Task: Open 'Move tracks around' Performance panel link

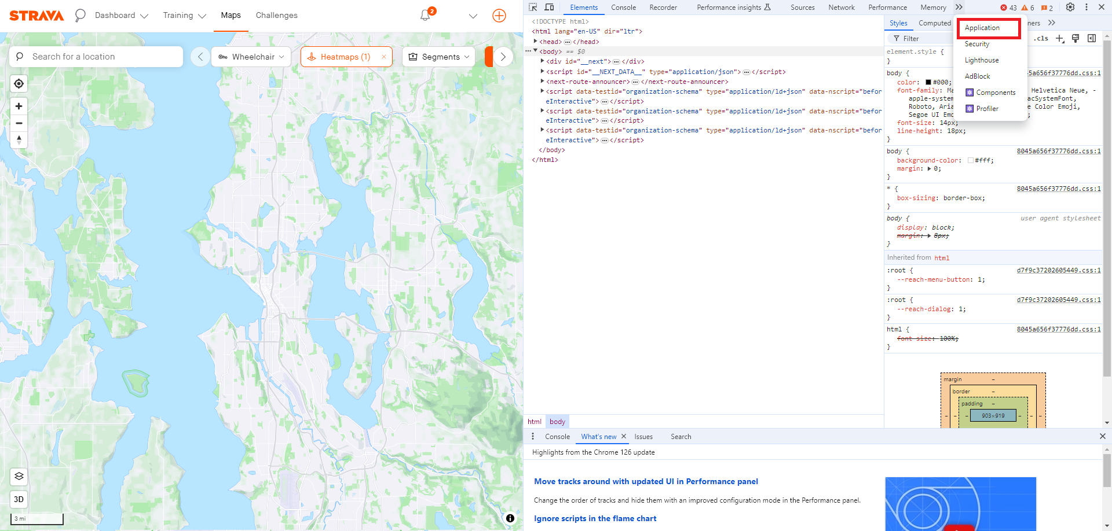Action: tap(646, 481)
